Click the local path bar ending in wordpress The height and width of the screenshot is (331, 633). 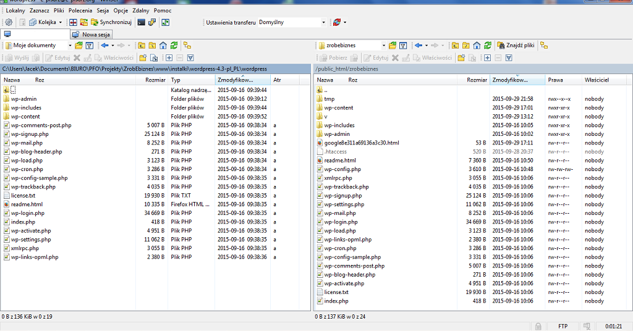[x=155, y=69]
